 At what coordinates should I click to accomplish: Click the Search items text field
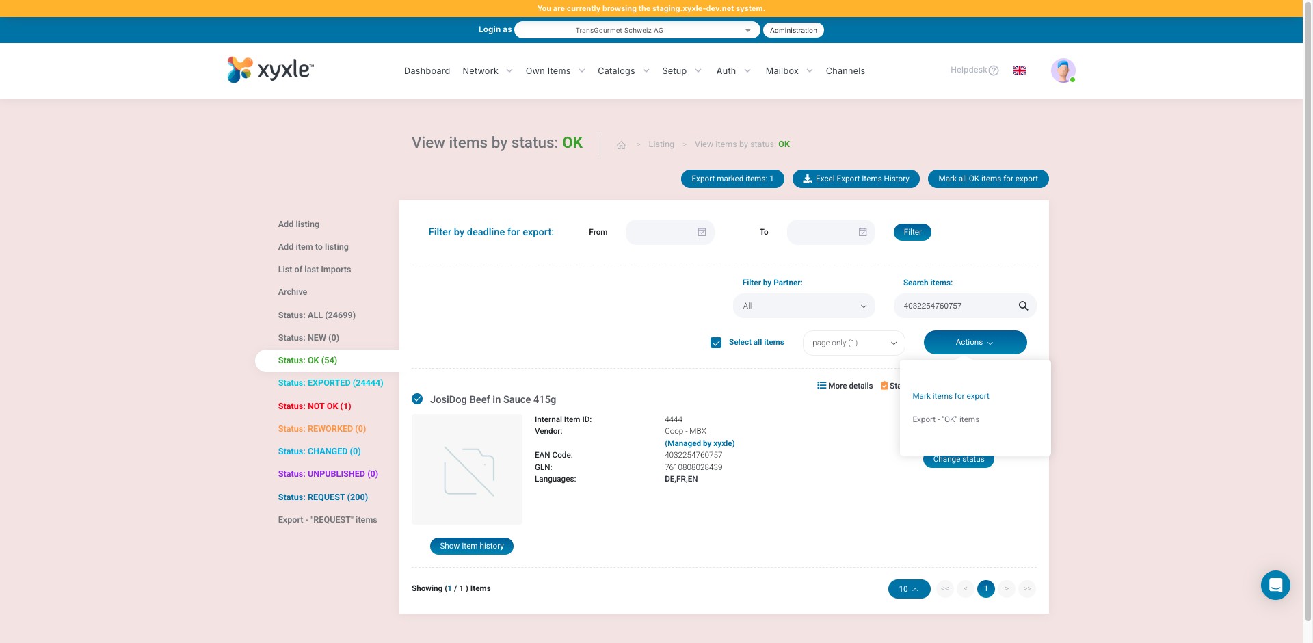(x=965, y=306)
